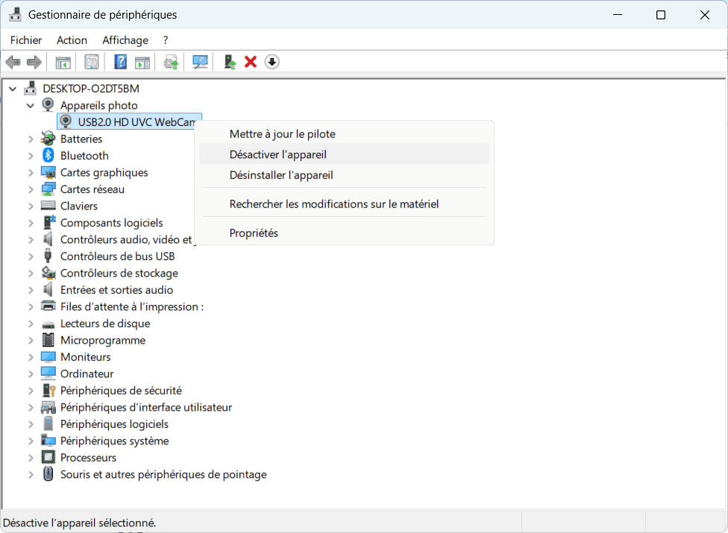Click the Moniteurs category icon
728x533 pixels.
pyautogui.click(x=48, y=357)
